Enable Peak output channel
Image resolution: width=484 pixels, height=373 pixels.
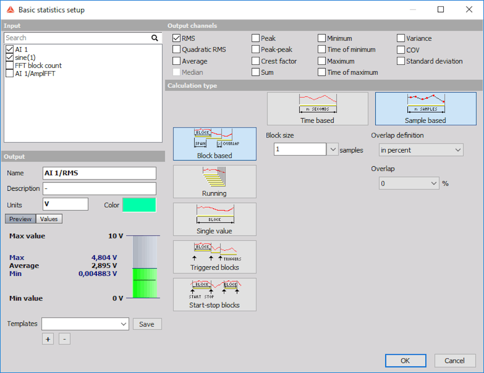point(255,38)
